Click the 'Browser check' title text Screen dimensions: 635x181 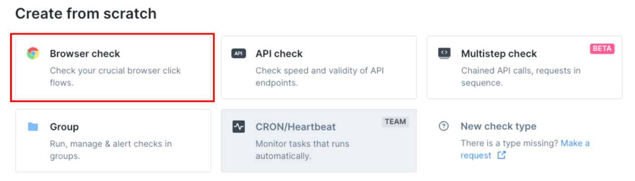click(x=85, y=53)
